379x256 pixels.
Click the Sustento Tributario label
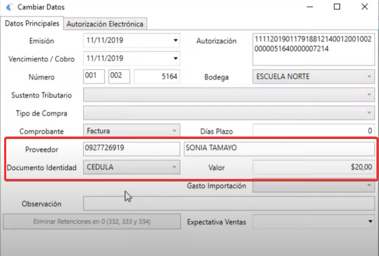(x=42, y=95)
